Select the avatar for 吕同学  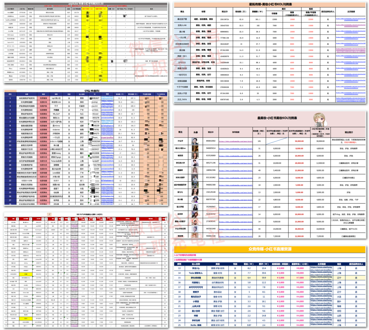195,214
